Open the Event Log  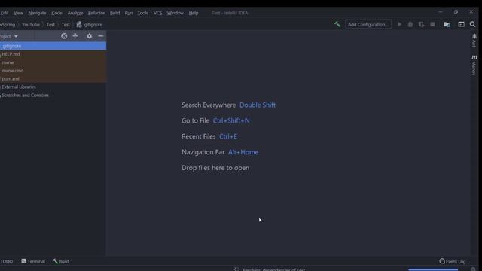coord(453,261)
